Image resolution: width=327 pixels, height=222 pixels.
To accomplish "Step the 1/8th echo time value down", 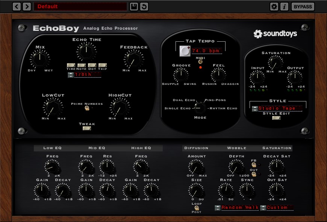I will (71, 76).
